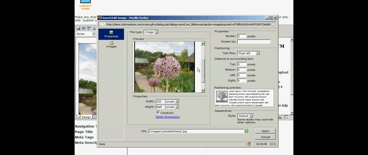Click the editor pane scroll up arrow
The height and width of the screenshot is (155, 368).
(x=292, y=40)
